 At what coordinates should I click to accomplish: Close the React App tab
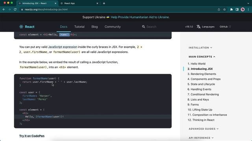97,3
